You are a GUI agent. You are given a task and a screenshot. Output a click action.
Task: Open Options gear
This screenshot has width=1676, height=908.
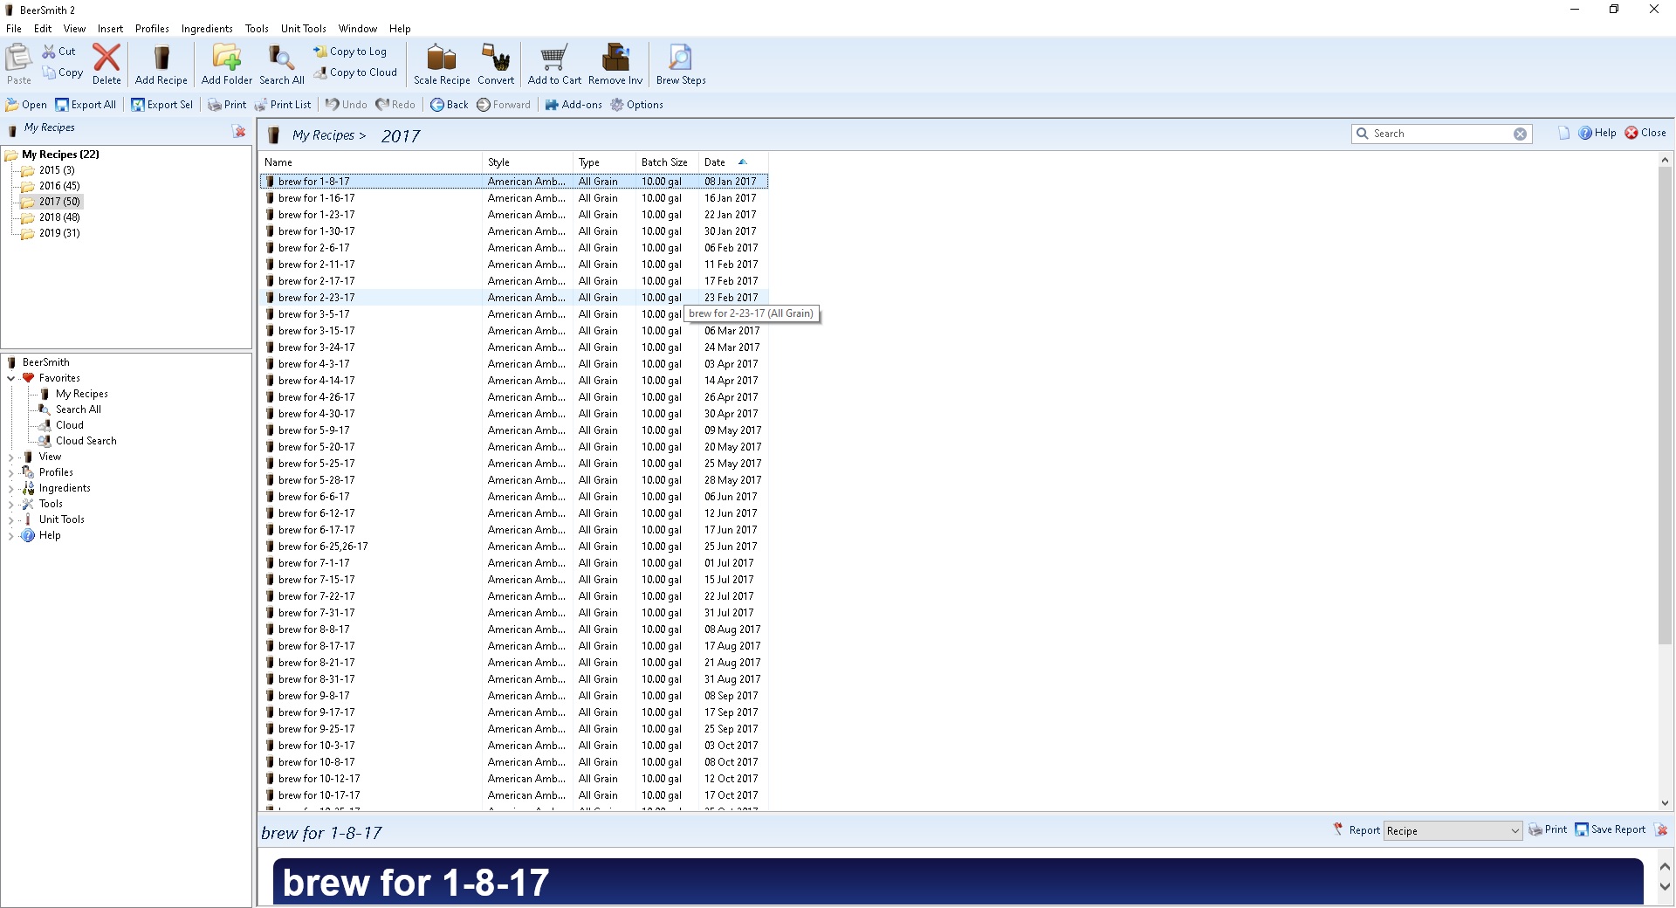click(637, 105)
